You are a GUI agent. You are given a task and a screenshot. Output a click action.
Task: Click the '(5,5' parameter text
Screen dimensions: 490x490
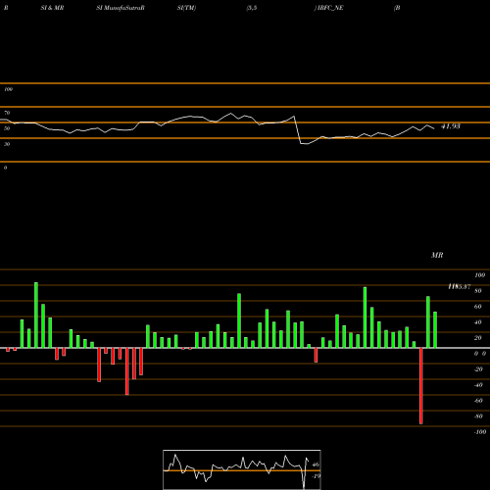pos(252,8)
